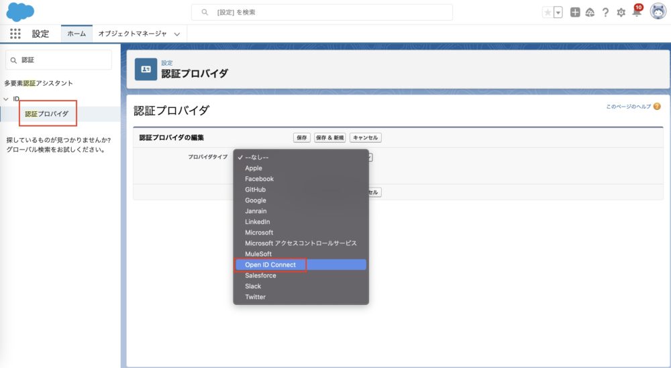Click the top 保存 button

(x=302, y=137)
